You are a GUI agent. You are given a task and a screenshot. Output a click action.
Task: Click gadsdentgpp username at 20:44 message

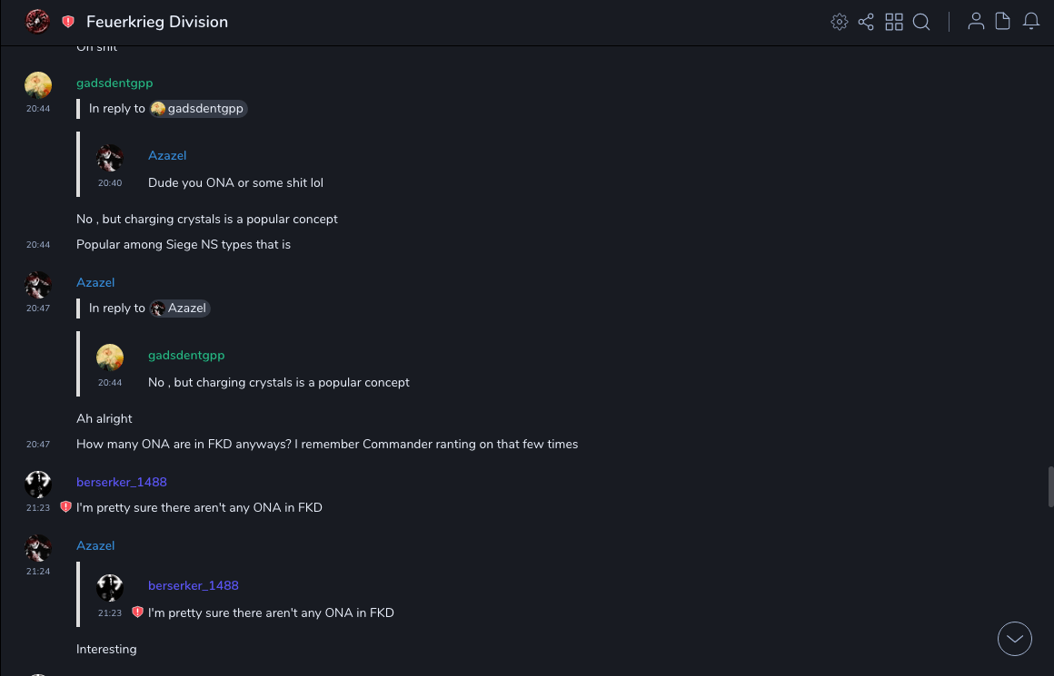(x=114, y=83)
